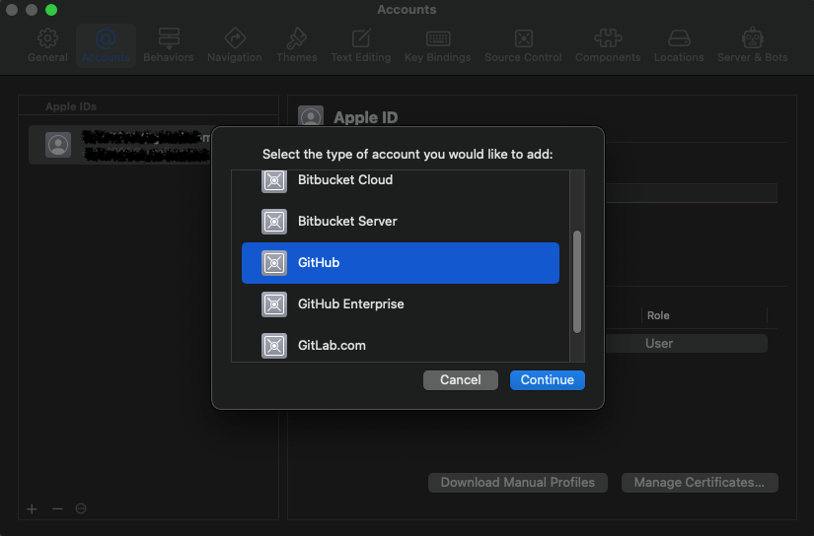Open the Server & Bots robot icon
The width and height of the screenshot is (814, 536).
click(752, 37)
